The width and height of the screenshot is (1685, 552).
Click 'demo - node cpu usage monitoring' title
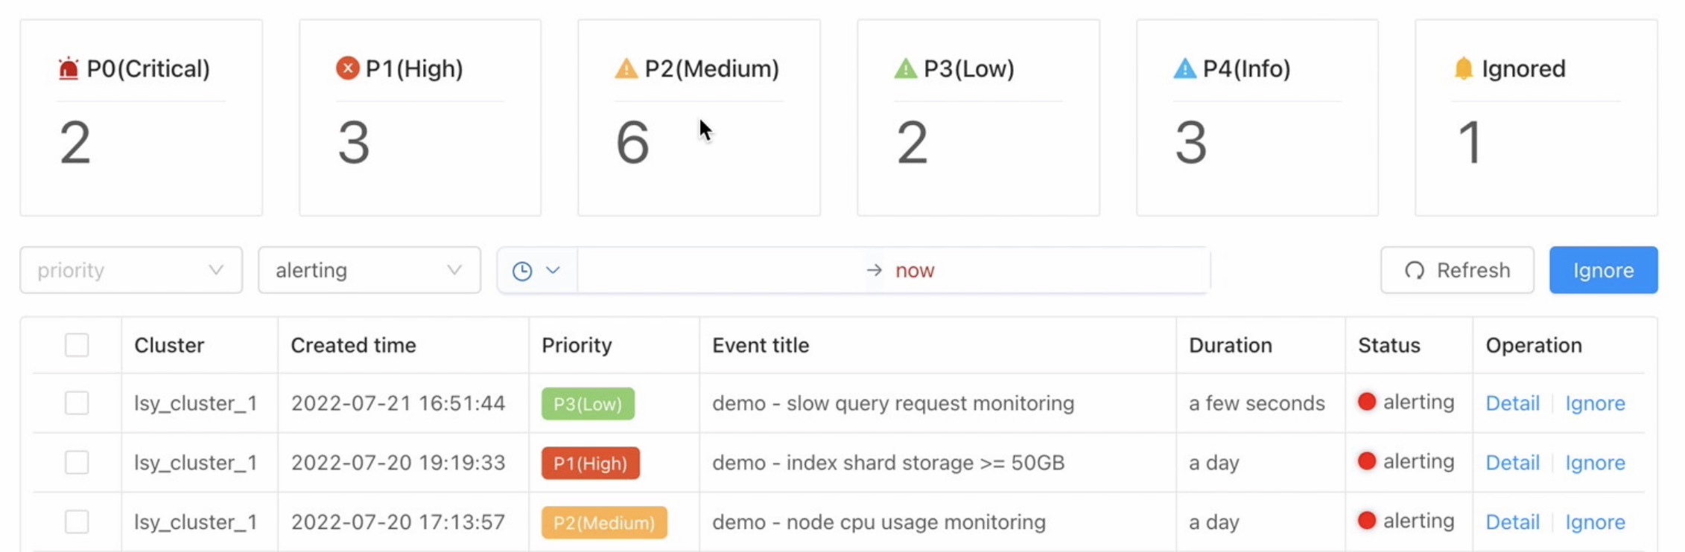coord(879,522)
